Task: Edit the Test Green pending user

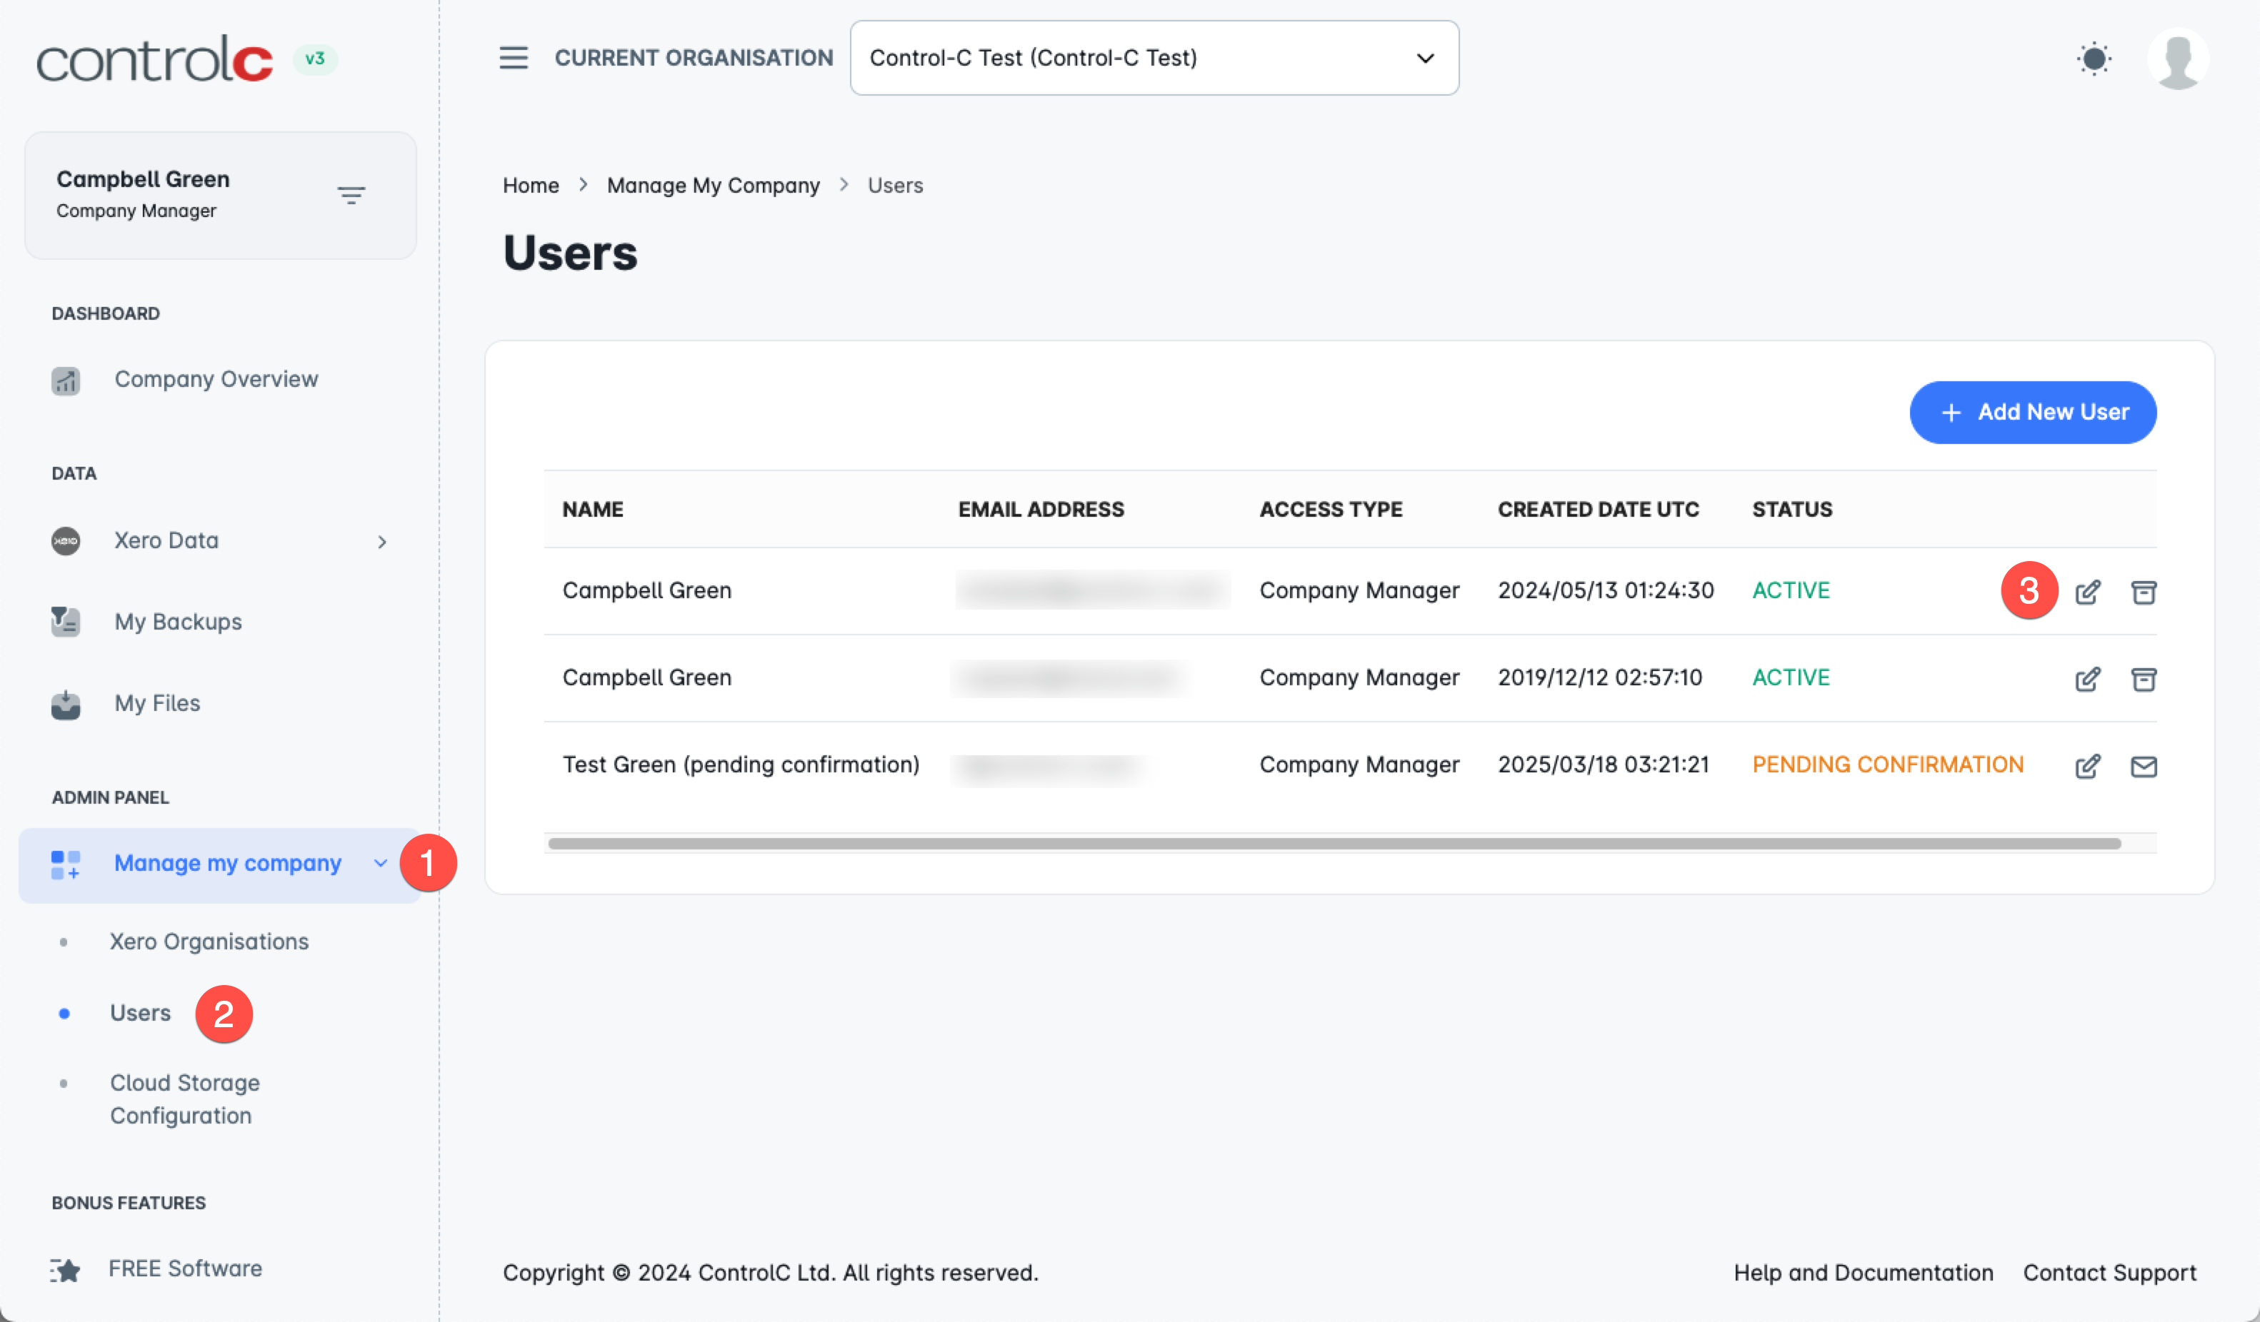Action: click(x=2087, y=765)
